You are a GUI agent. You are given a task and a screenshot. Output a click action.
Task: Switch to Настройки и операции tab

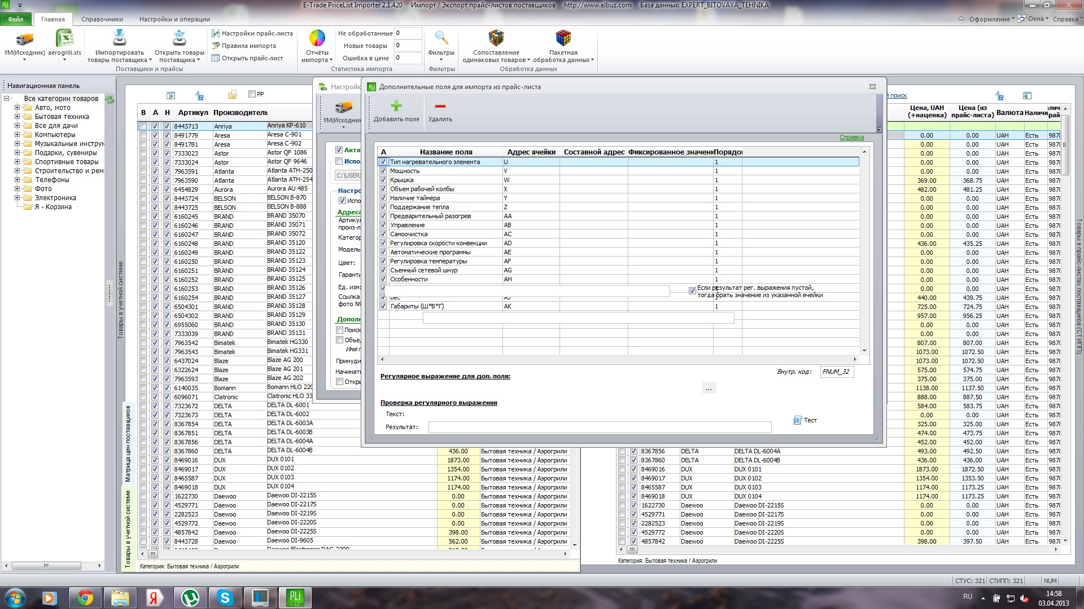click(174, 19)
